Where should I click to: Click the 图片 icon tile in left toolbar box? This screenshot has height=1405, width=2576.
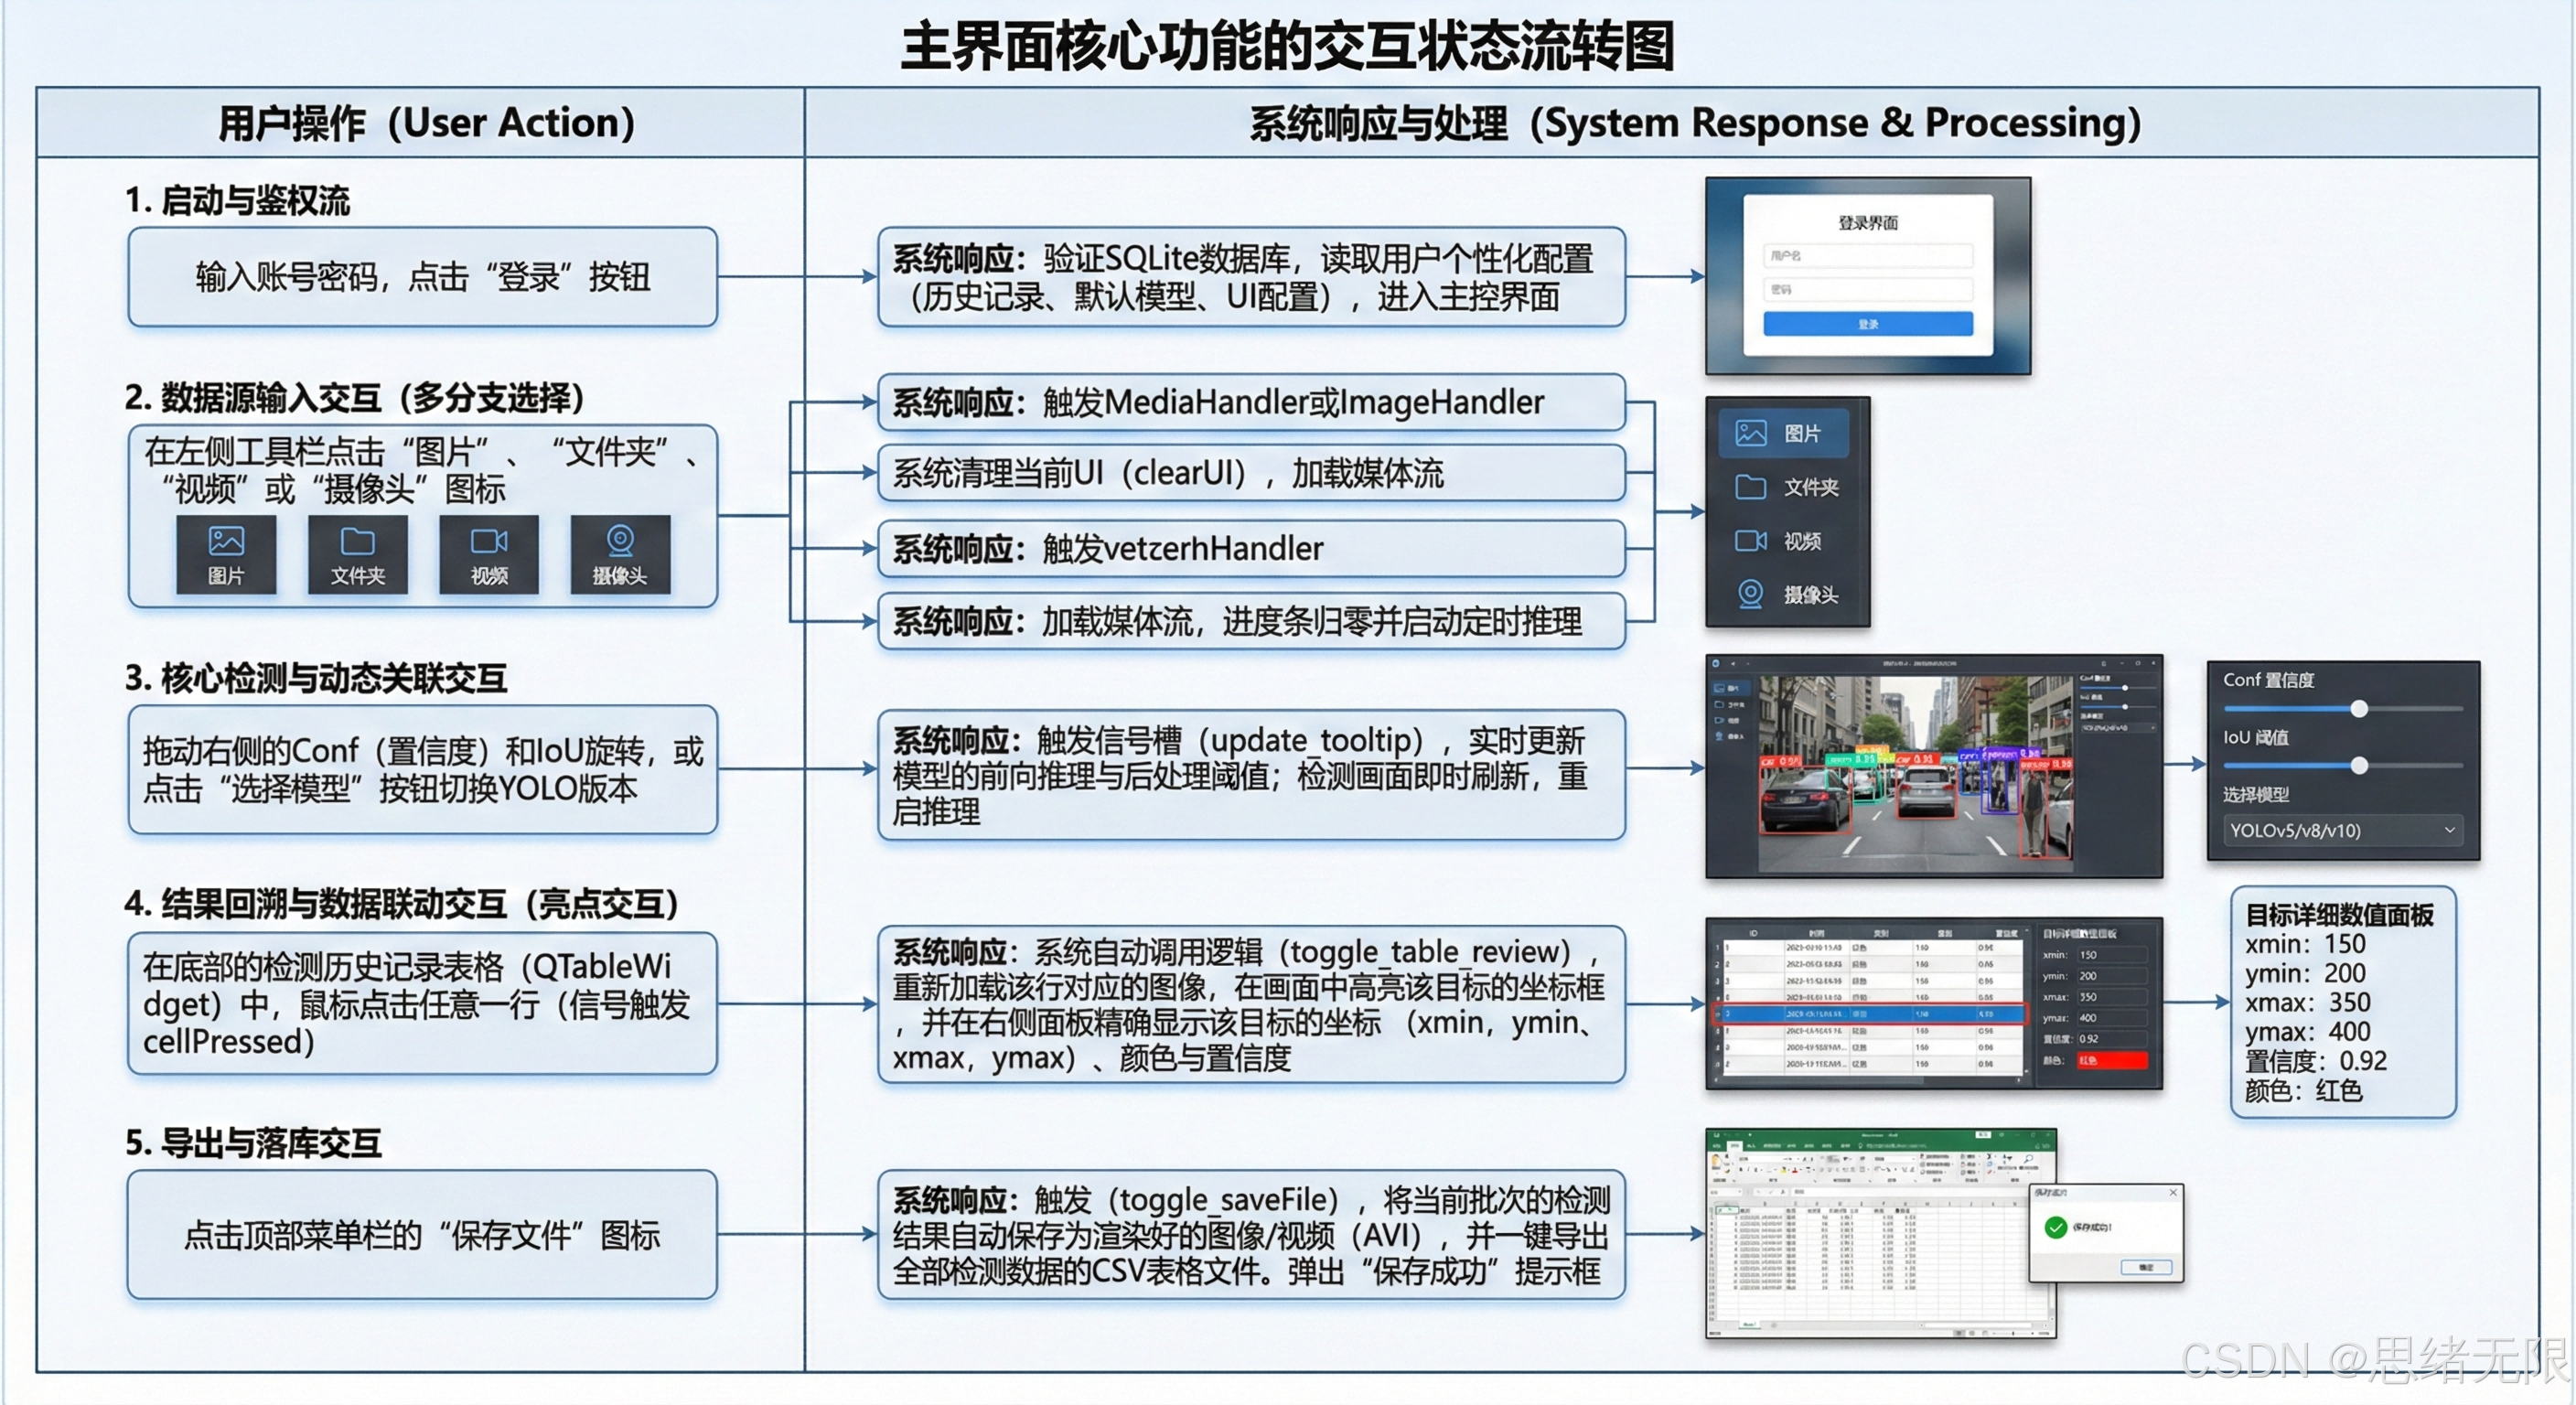[x=226, y=555]
